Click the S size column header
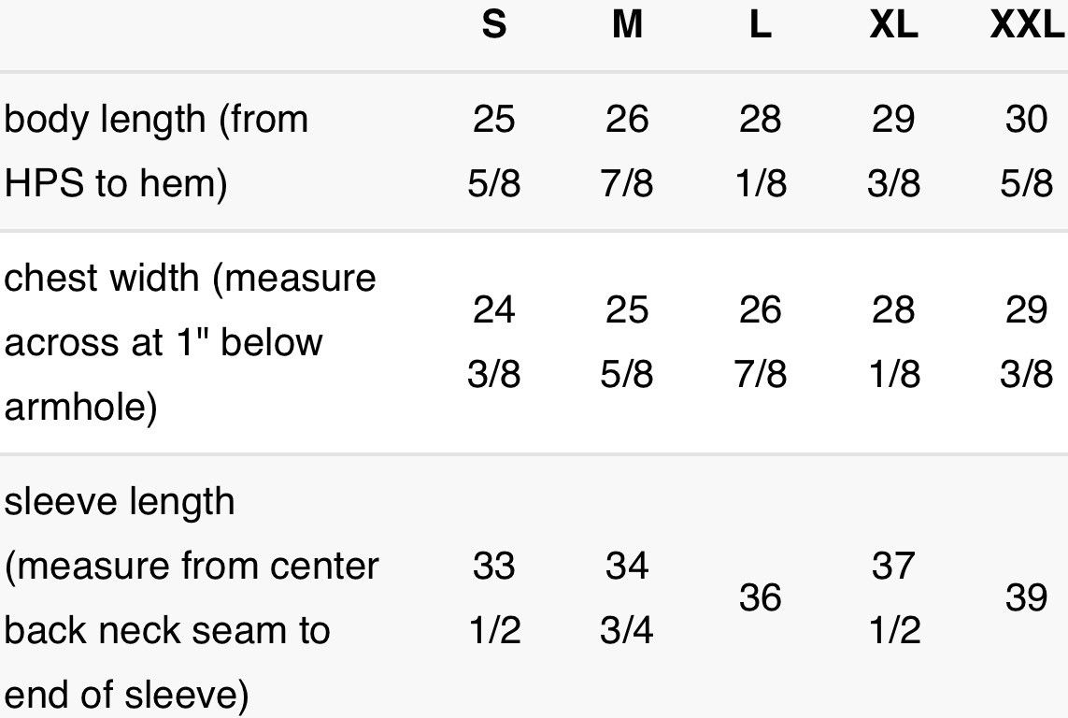 coord(493,25)
